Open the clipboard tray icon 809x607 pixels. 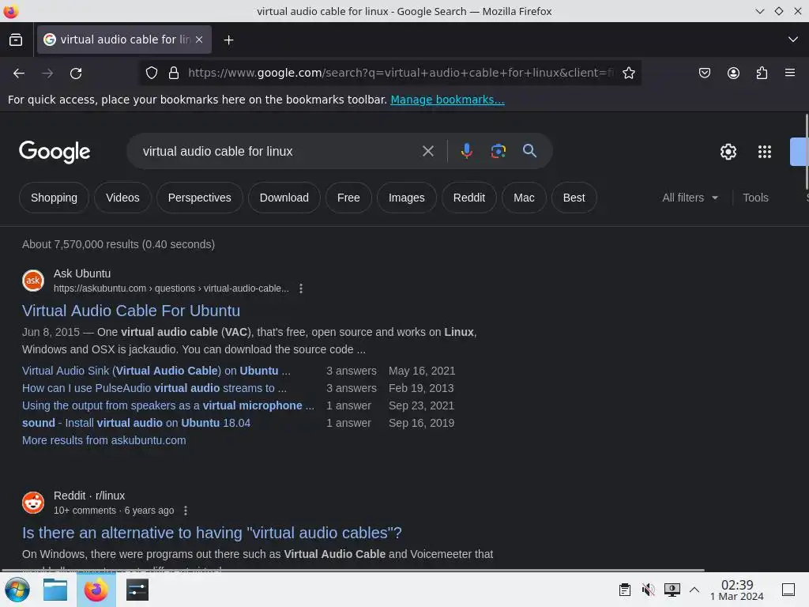pos(625,590)
